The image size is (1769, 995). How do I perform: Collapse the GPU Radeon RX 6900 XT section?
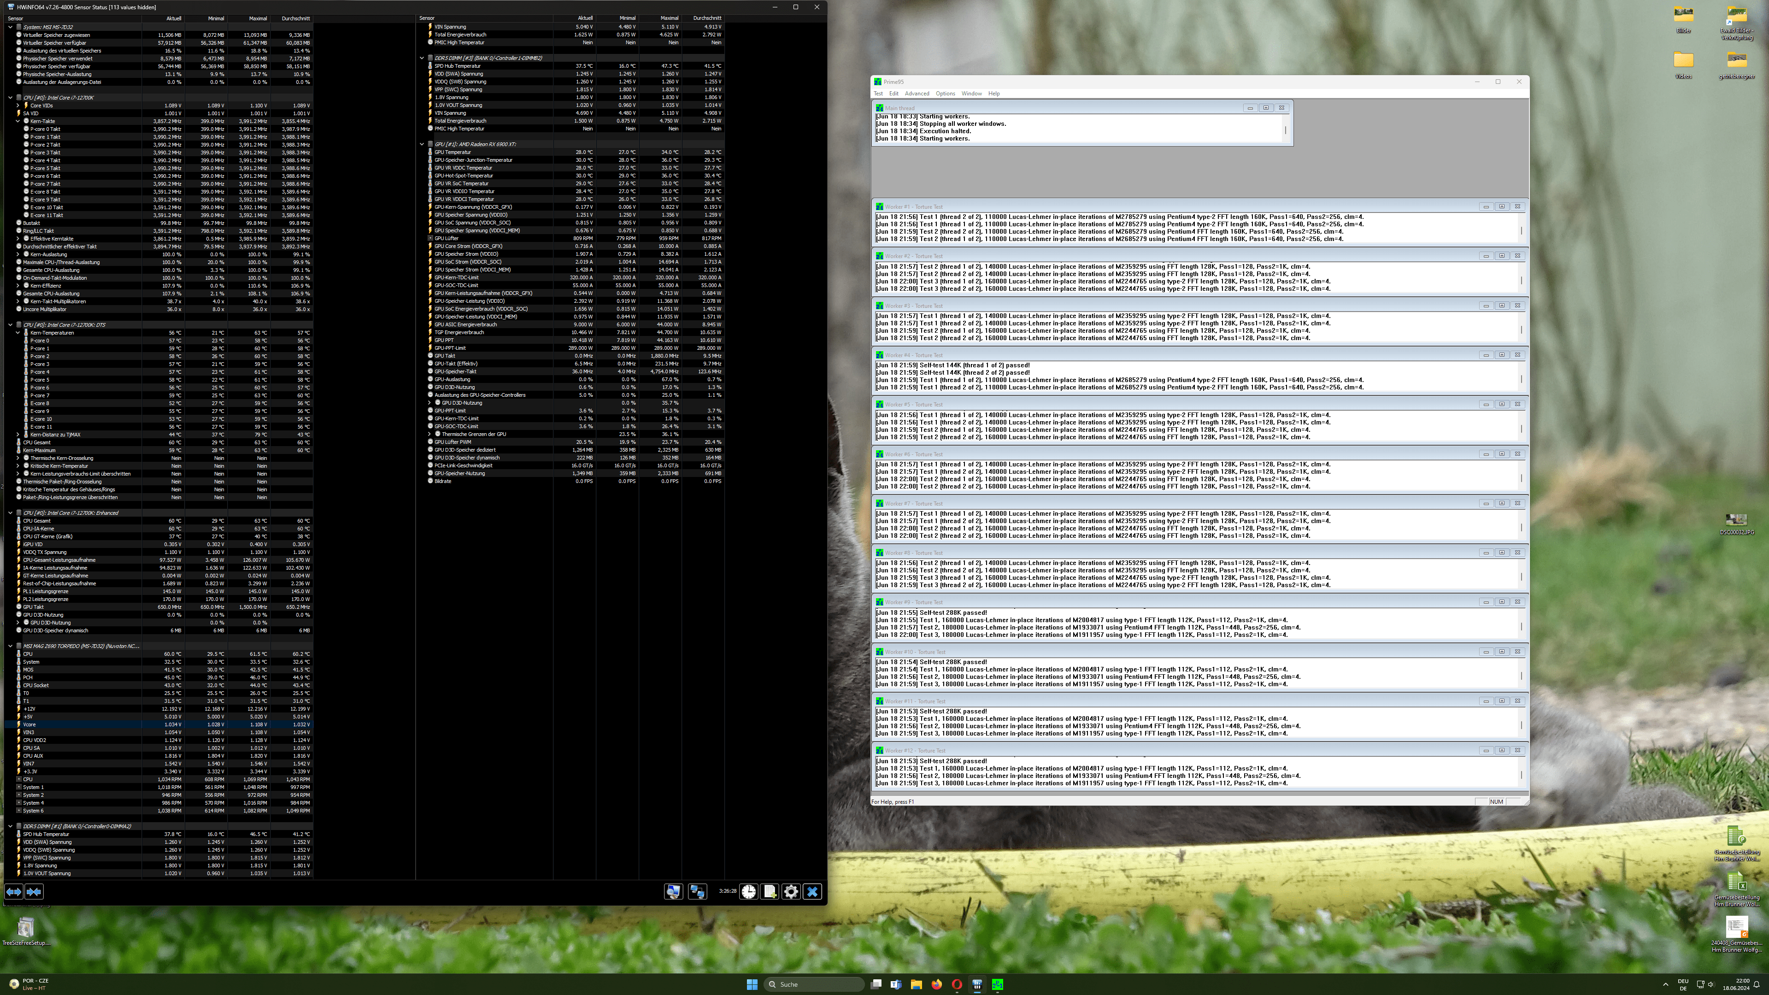[x=422, y=144]
